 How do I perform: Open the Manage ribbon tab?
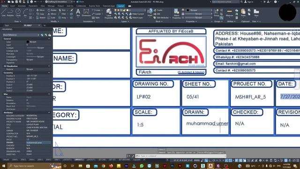pos(51,6)
